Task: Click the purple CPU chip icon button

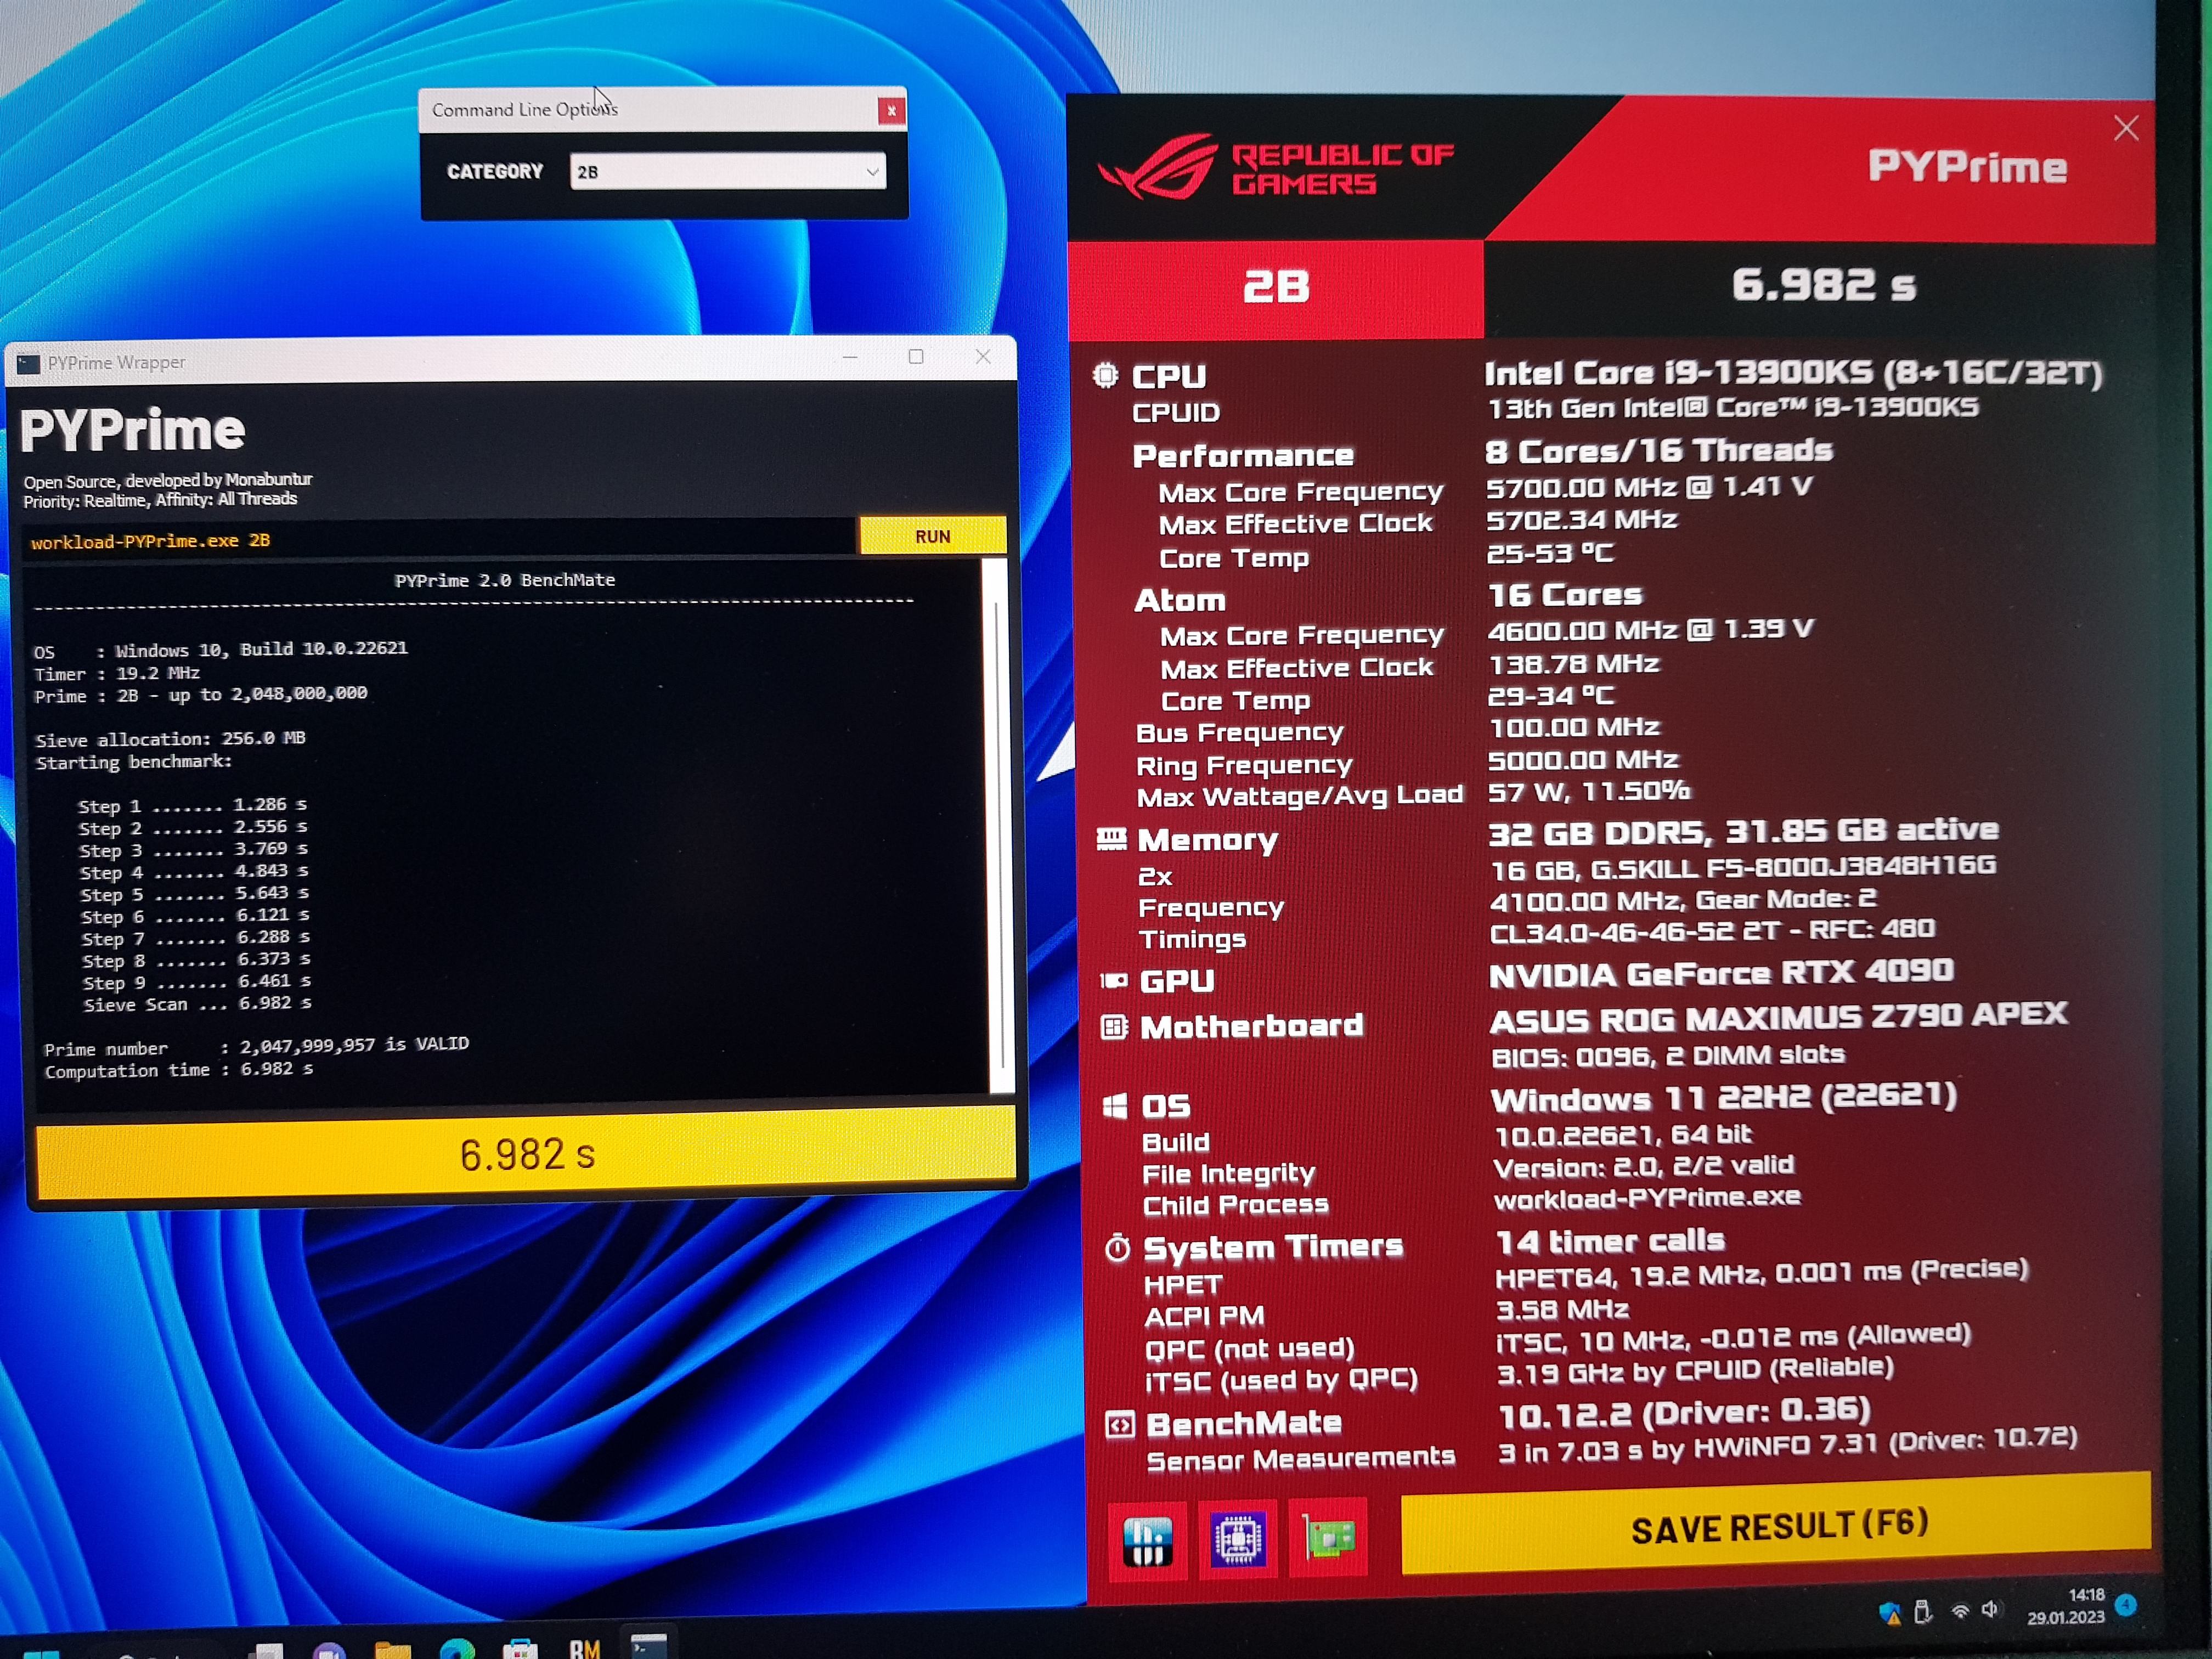Action: [x=1238, y=1539]
